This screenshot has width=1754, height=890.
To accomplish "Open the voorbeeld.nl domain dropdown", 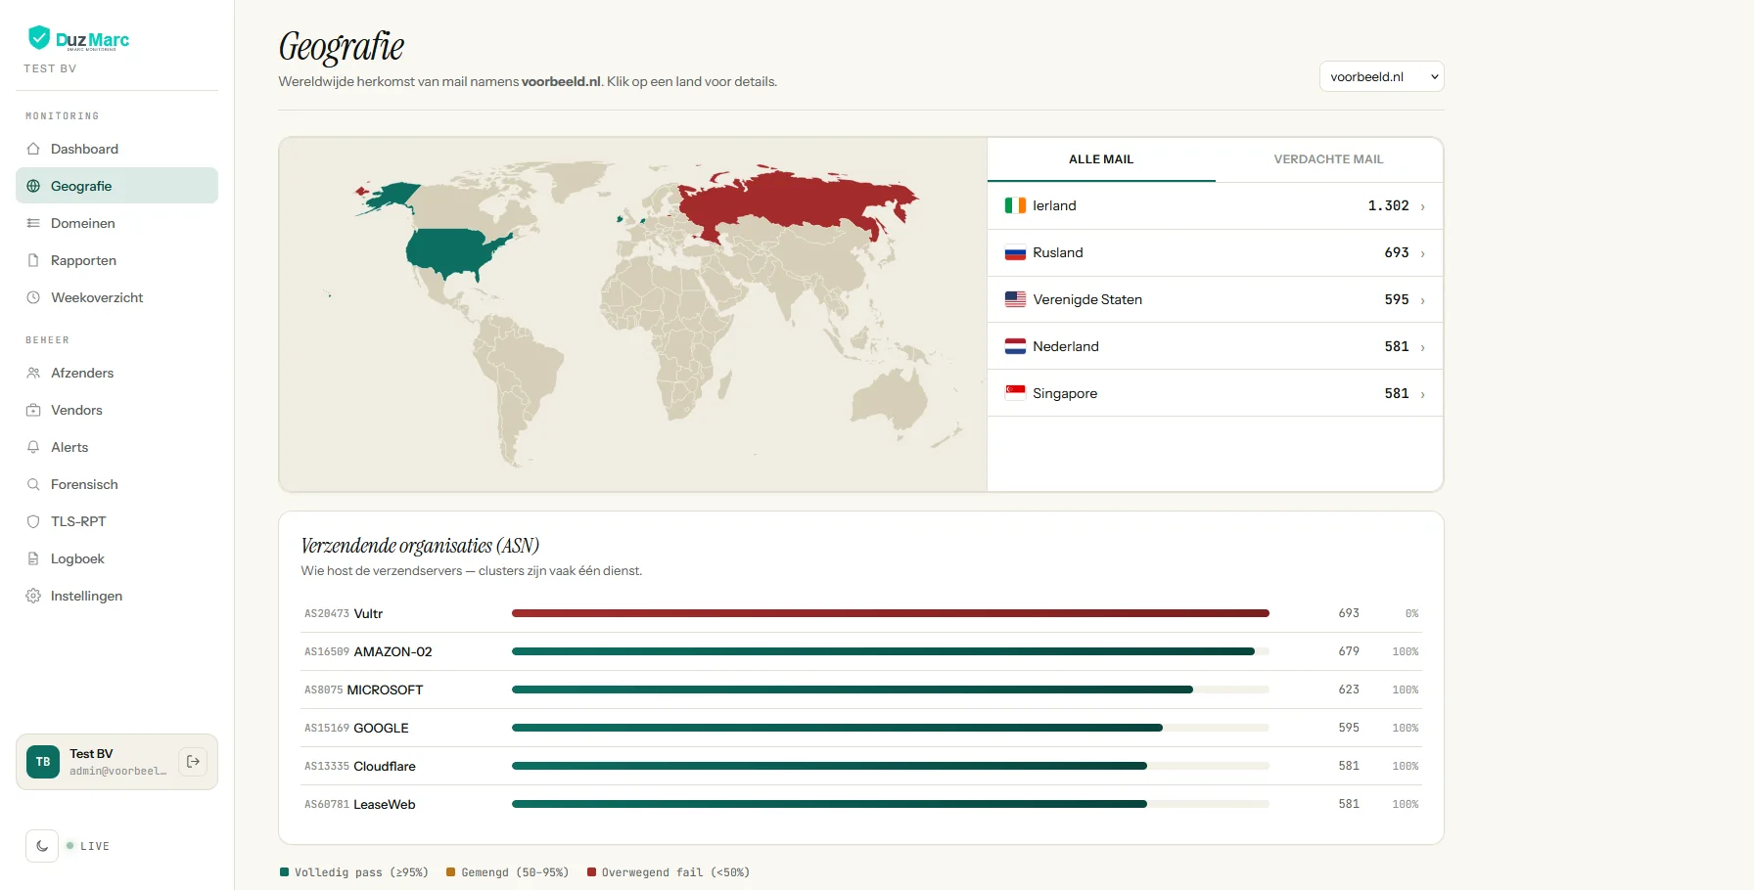I will pyautogui.click(x=1381, y=76).
